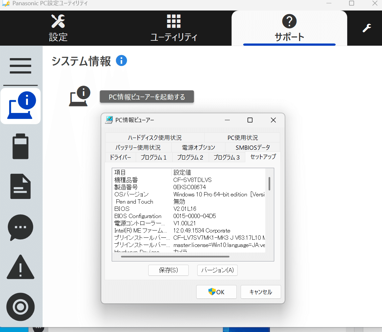Switch to the ドライバー tab
The height and width of the screenshot is (332, 382).
click(x=120, y=157)
